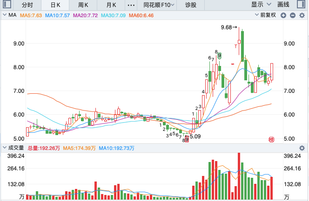Switch to 分时 tab

27,5
